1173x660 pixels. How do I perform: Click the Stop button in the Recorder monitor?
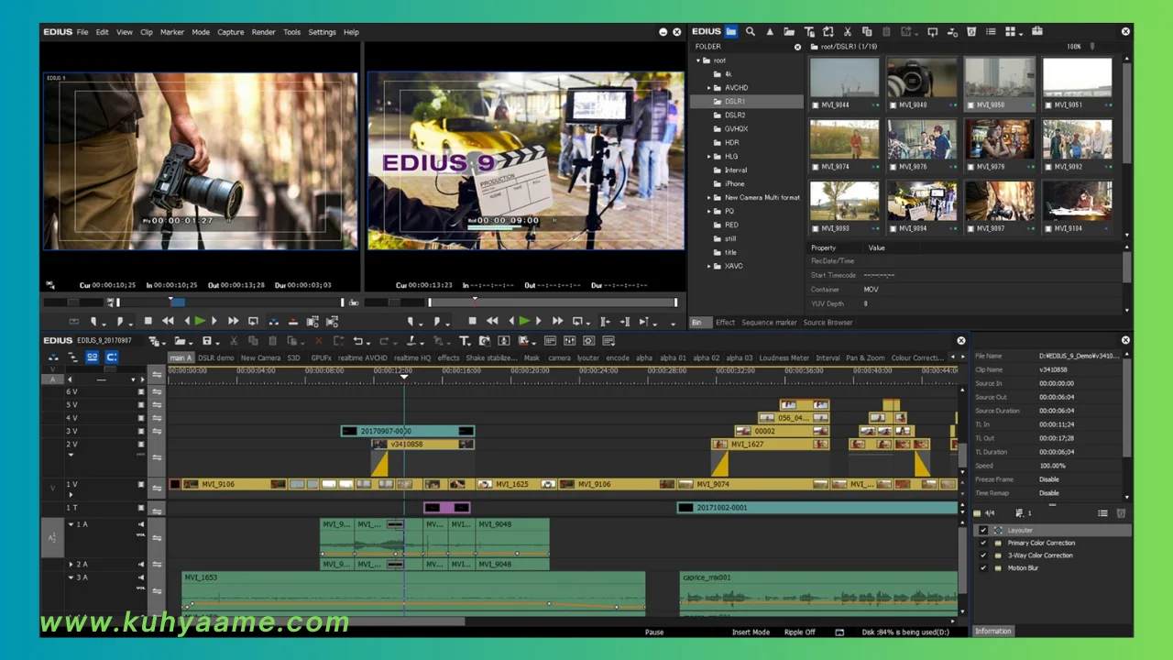point(473,321)
